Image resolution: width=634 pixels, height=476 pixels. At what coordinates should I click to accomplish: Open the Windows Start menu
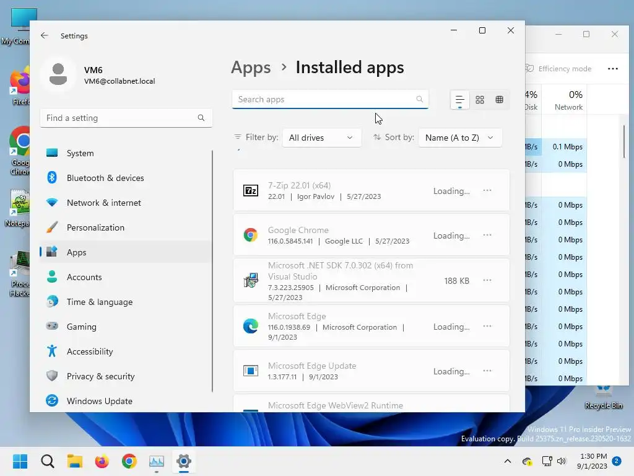click(x=20, y=461)
